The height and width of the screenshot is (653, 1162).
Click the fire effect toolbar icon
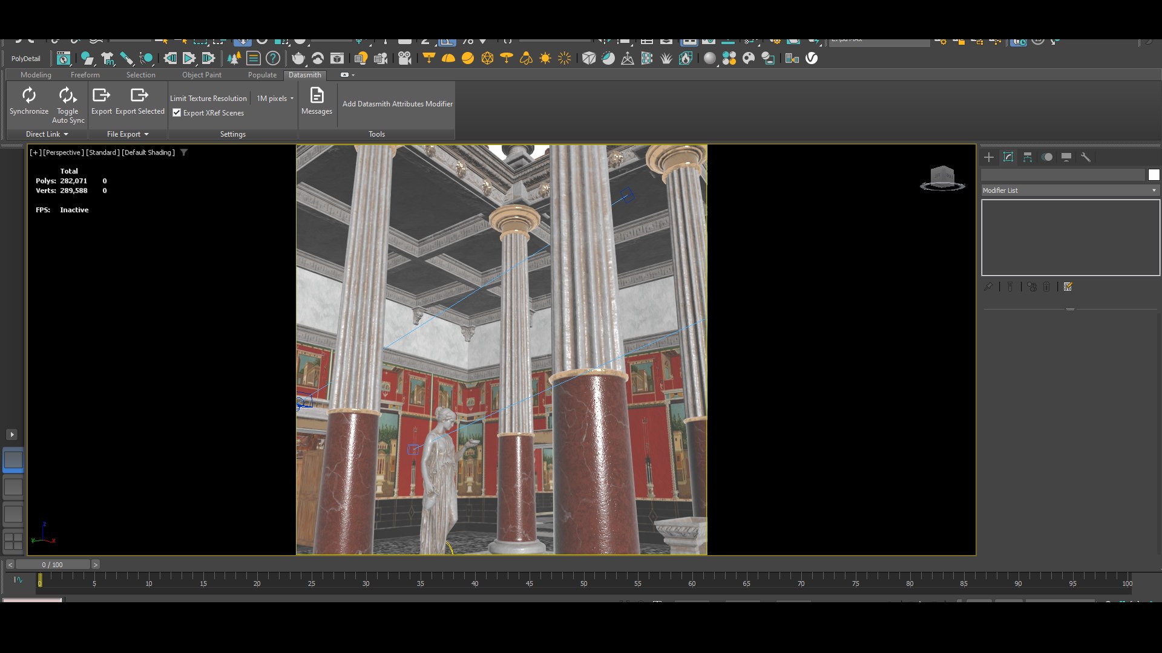[686, 58]
